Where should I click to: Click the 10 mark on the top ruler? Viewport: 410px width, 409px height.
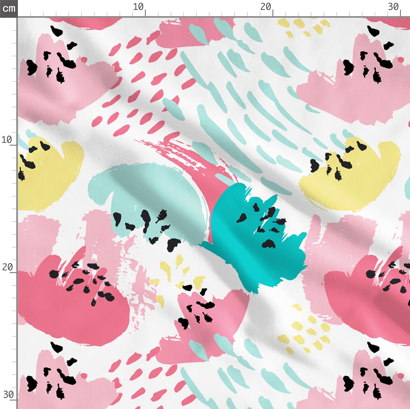pyautogui.click(x=138, y=6)
